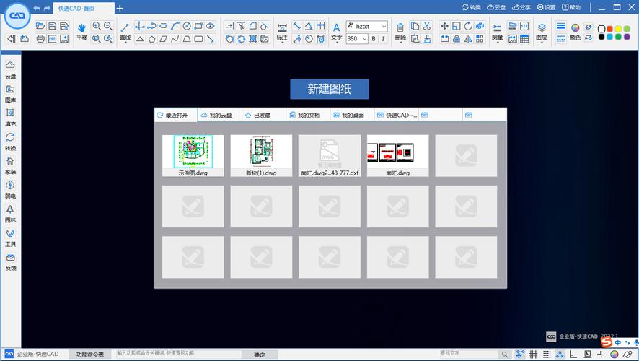
Task: Switch to the Recently Opened (最近打开) tab
Action: coord(176,115)
